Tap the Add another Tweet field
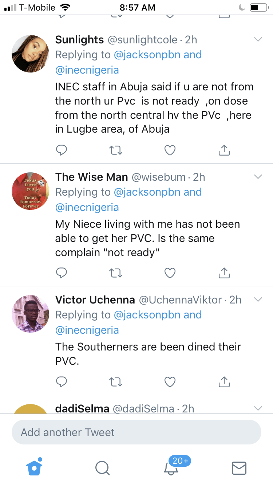 [x=136, y=432]
